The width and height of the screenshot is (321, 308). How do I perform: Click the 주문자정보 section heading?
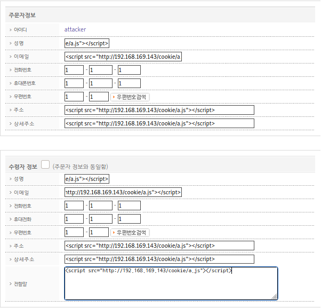[22, 15]
